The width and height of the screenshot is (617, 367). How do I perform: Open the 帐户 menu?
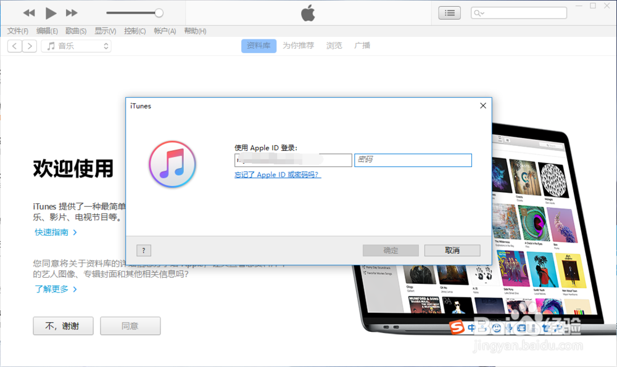click(165, 31)
